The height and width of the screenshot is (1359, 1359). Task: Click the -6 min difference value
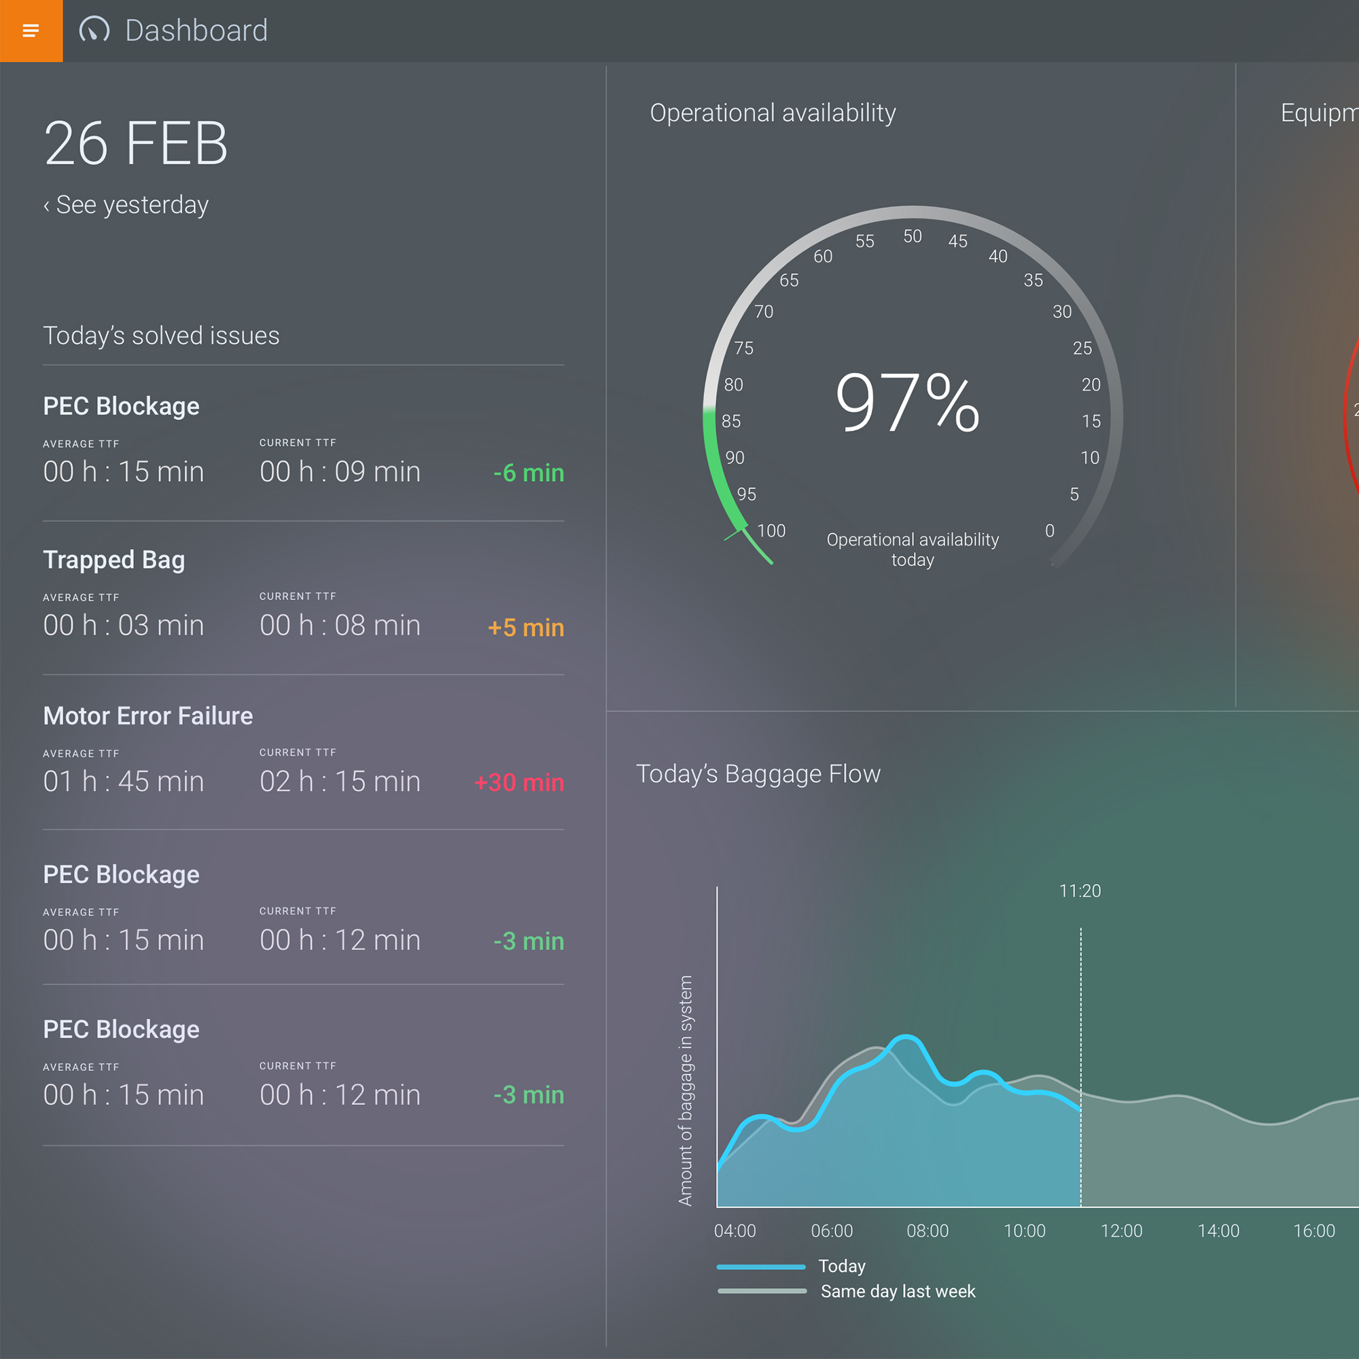point(528,473)
